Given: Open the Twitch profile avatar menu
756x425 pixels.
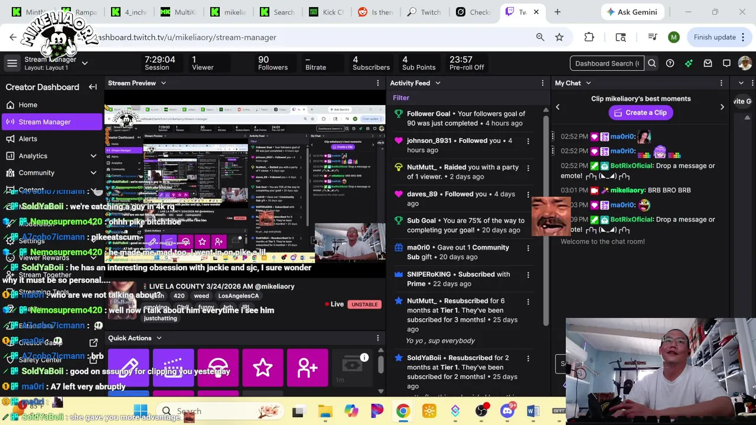Looking at the screenshot, I should (745, 63).
